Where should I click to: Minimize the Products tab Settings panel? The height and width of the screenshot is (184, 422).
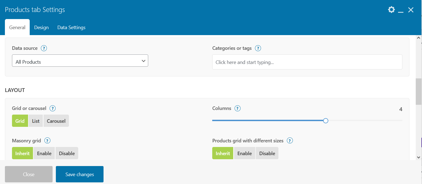(400, 10)
